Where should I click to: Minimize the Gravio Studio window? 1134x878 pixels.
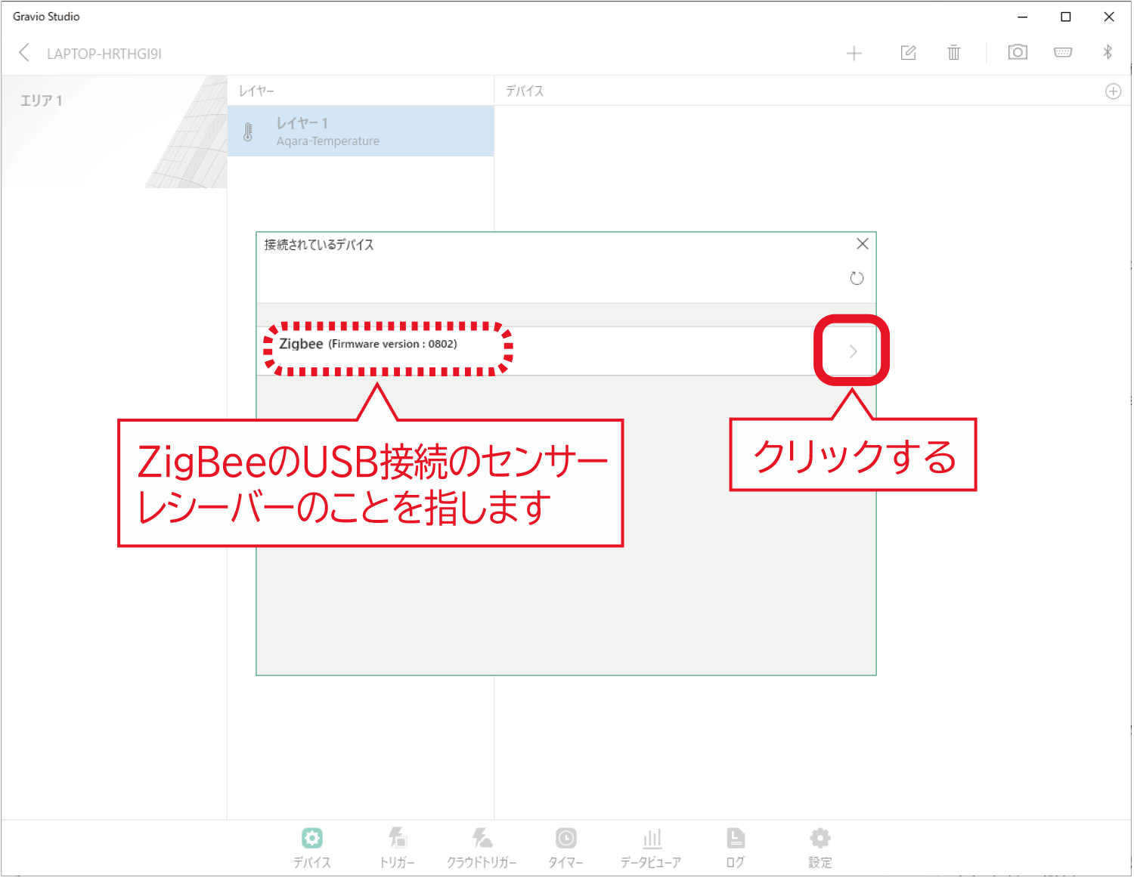click(1022, 17)
